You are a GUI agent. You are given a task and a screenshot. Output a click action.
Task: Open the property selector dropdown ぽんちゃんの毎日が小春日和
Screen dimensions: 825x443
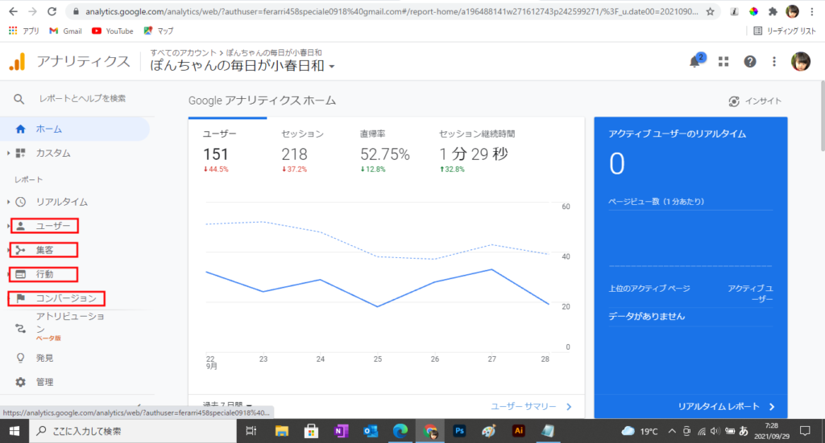[243, 66]
